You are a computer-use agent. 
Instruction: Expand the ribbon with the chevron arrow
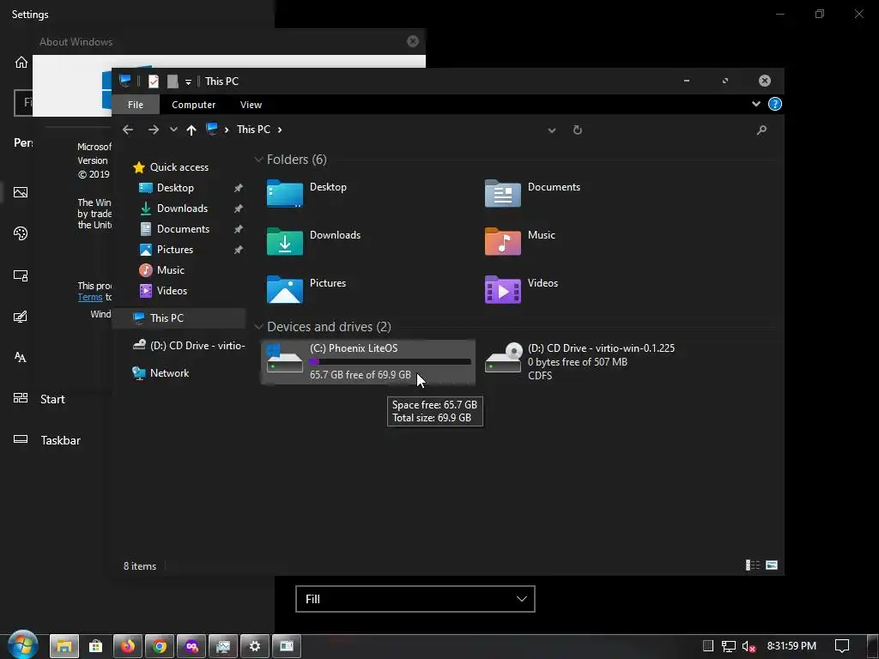755,104
